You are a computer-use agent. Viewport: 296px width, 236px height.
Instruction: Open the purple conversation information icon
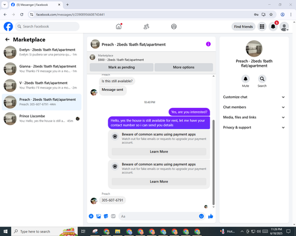click(208, 44)
